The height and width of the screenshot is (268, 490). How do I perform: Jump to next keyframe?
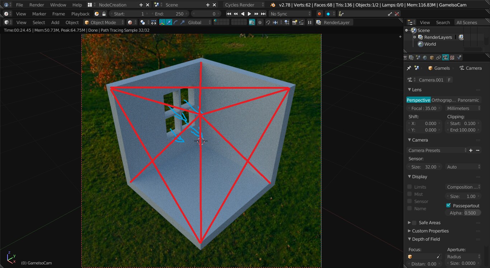click(256, 14)
